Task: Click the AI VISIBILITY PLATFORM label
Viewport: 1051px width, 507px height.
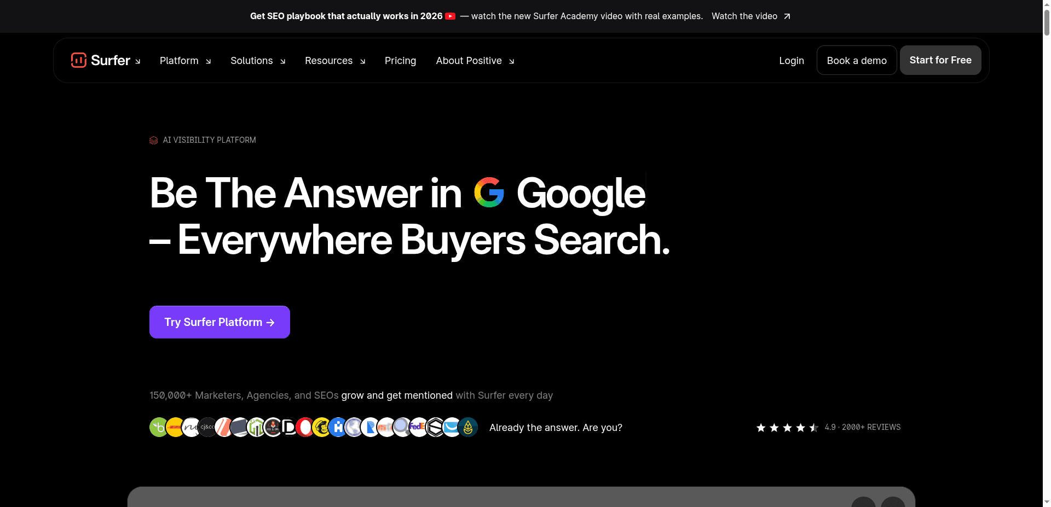Action: point(209,140)
